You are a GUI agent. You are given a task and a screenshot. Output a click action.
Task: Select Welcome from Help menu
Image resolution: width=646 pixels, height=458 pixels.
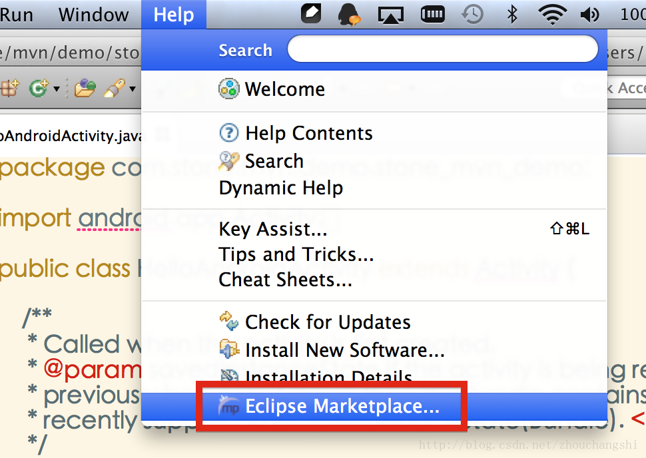pos(374,89)
